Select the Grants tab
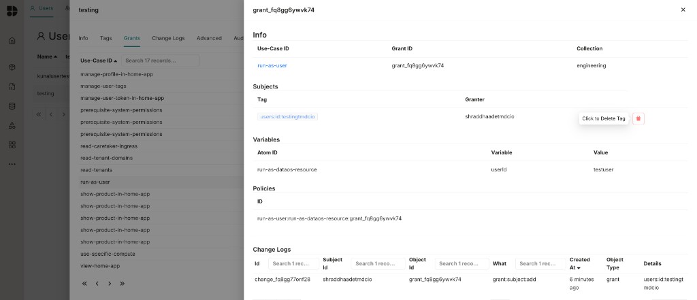Screen dimensions: 697x300 [x=132, y=38]
